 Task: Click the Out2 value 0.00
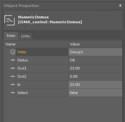tap(74, 76)
